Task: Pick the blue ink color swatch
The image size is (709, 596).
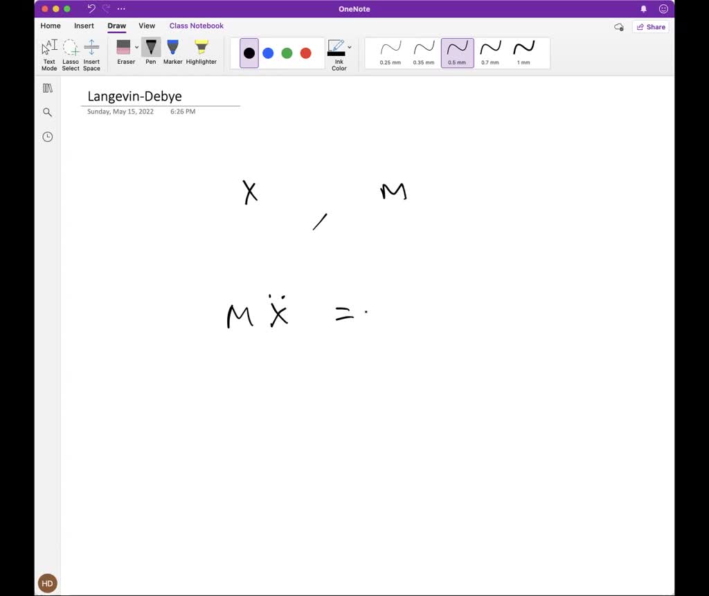Action: click(268, 53)
